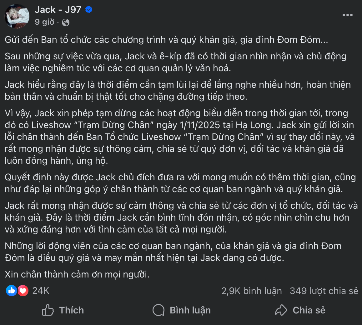Open the Jack - J97 page name

click(x=58, y=10)
